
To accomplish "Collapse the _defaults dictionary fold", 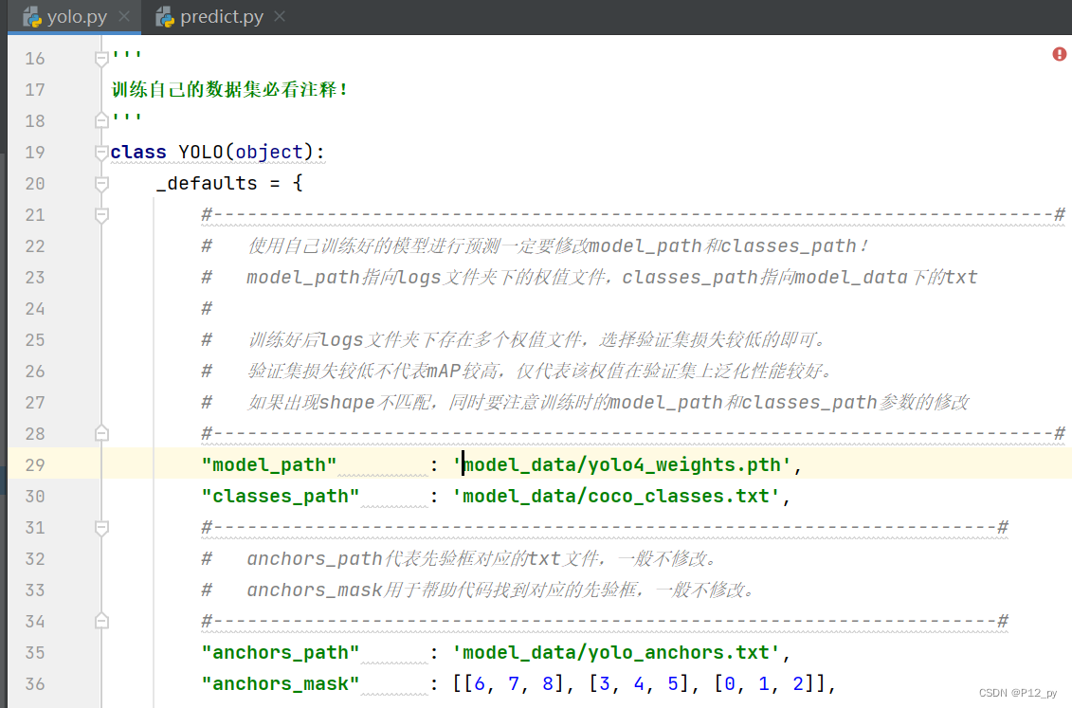I will [101, 183].
